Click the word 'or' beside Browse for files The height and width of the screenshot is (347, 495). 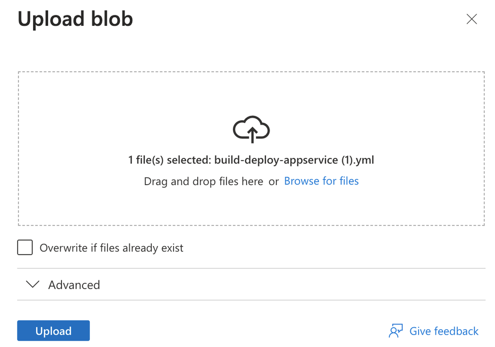[274, 182]
